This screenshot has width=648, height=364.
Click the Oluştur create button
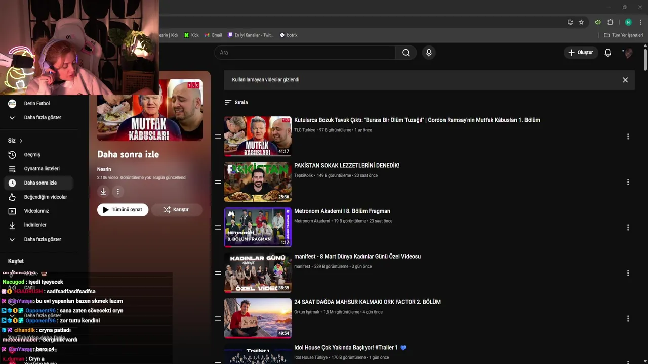tap(581, 53)
